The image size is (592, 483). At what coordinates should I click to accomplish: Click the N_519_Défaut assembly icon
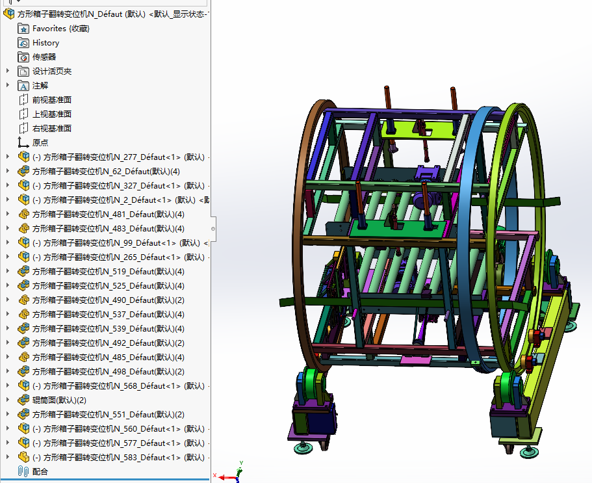[x=23, y=272]
